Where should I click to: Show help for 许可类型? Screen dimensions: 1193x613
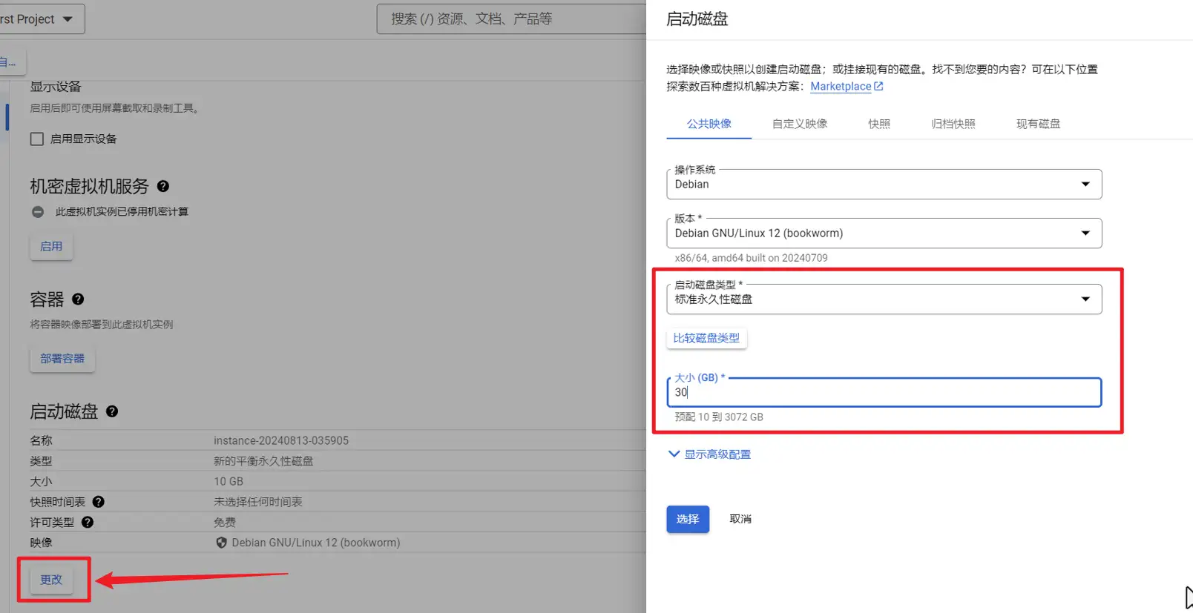[88, 522]
